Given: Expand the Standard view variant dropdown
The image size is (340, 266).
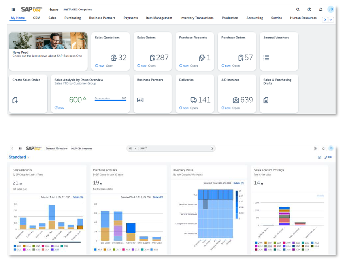Looking at the screenshot, I should (x=30, y=157).
